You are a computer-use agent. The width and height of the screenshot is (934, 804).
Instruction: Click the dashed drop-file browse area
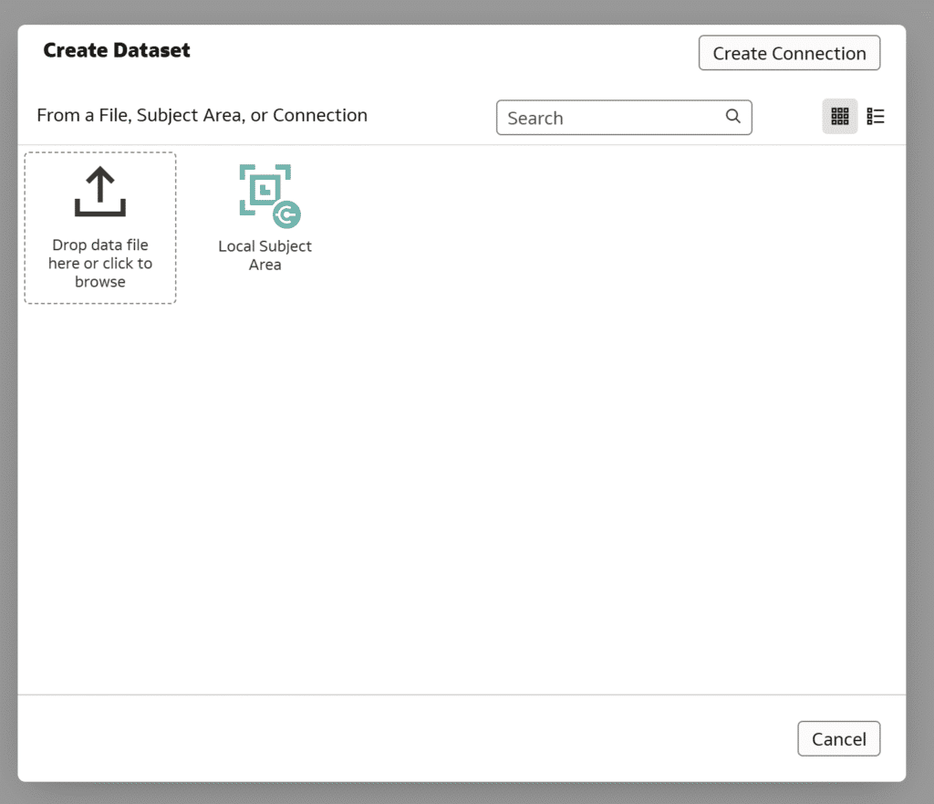click(99, 227)
